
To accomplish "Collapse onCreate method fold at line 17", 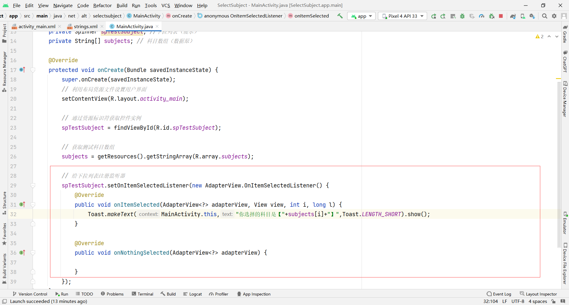I will coord(33,70).
